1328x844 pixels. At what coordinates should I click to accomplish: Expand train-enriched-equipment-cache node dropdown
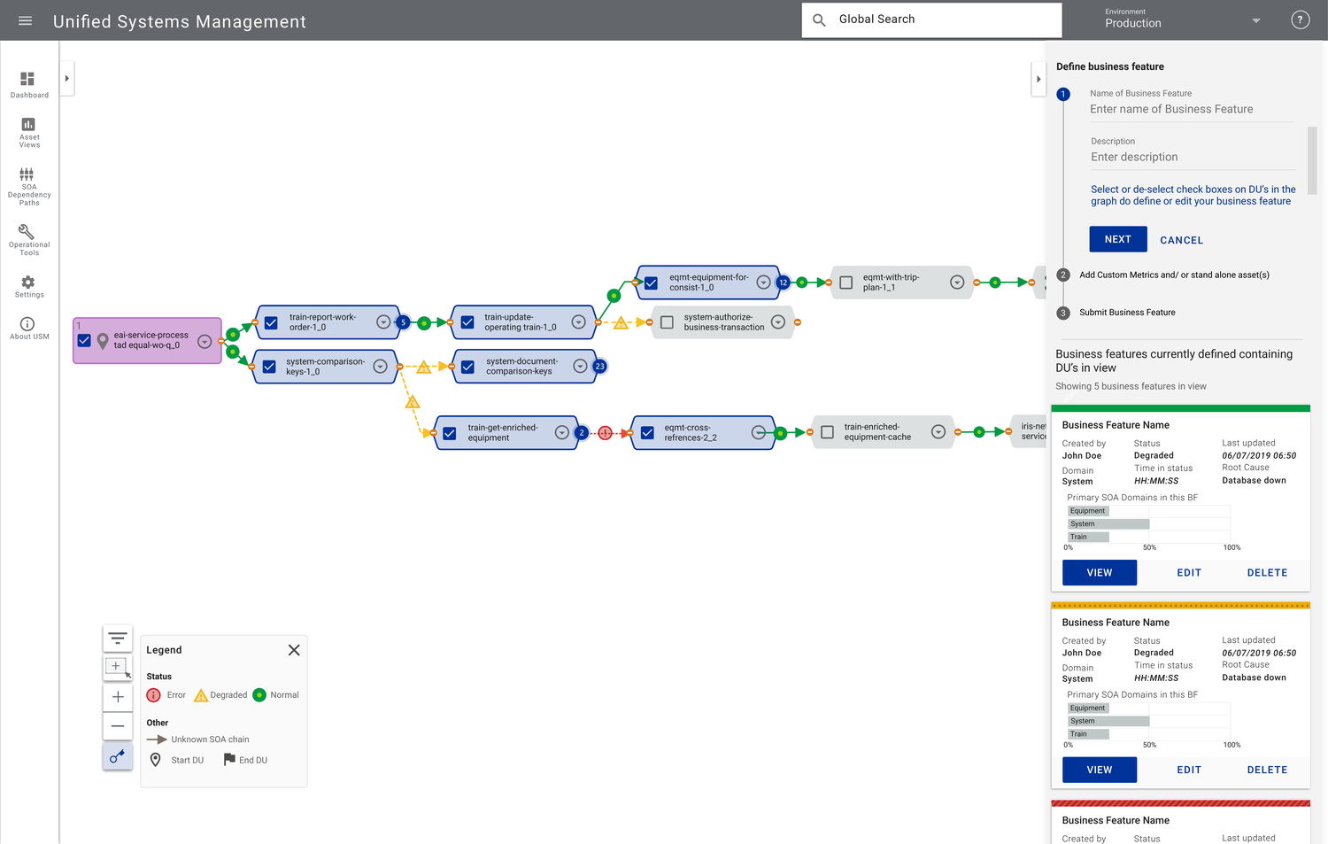pyautogui.click(x=938, y=431)
